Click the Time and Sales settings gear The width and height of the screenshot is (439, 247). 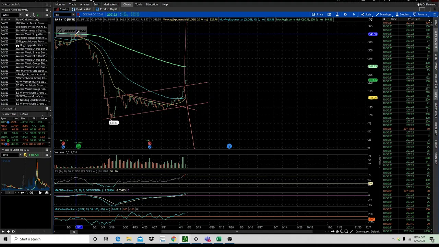pos(384,19)
